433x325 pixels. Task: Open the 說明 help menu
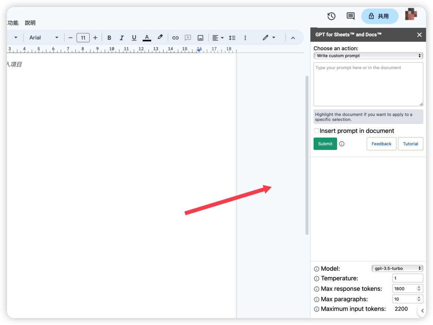tap(30, 23)
